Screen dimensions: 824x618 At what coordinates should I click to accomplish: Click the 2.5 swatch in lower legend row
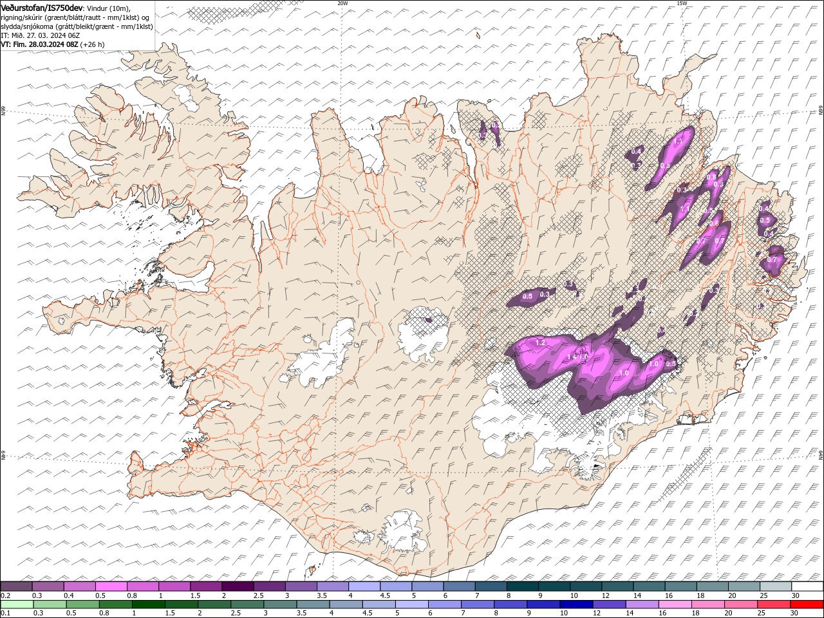pyautogui.click(x=247, y=604)
